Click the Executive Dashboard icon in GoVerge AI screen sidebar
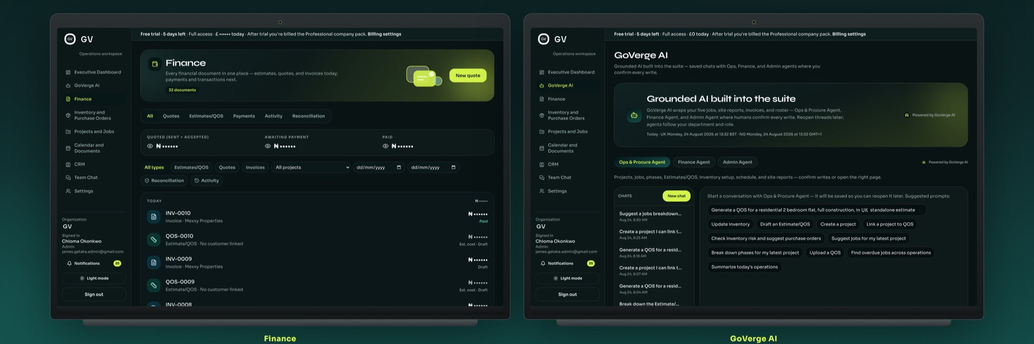The image size is (1034, 344). pyautogui.click(x=542, y=72)
